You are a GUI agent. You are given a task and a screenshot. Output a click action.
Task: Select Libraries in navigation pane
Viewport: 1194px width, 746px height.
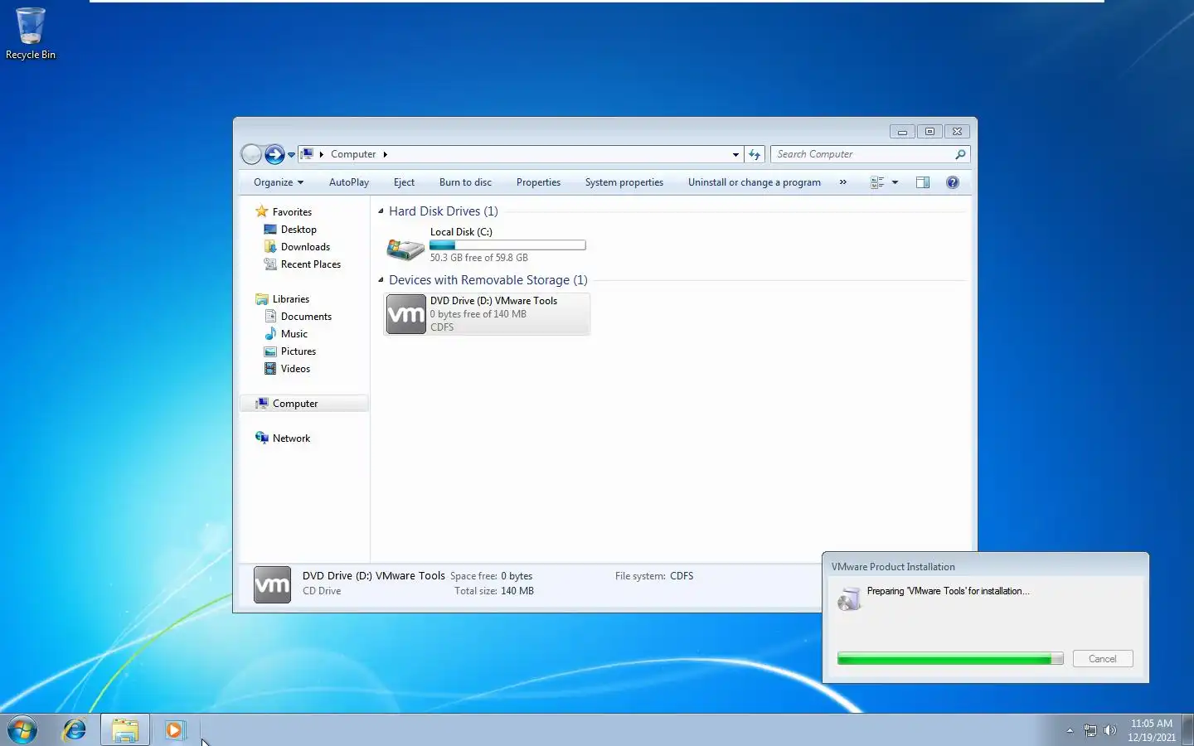tap(290, 299)
